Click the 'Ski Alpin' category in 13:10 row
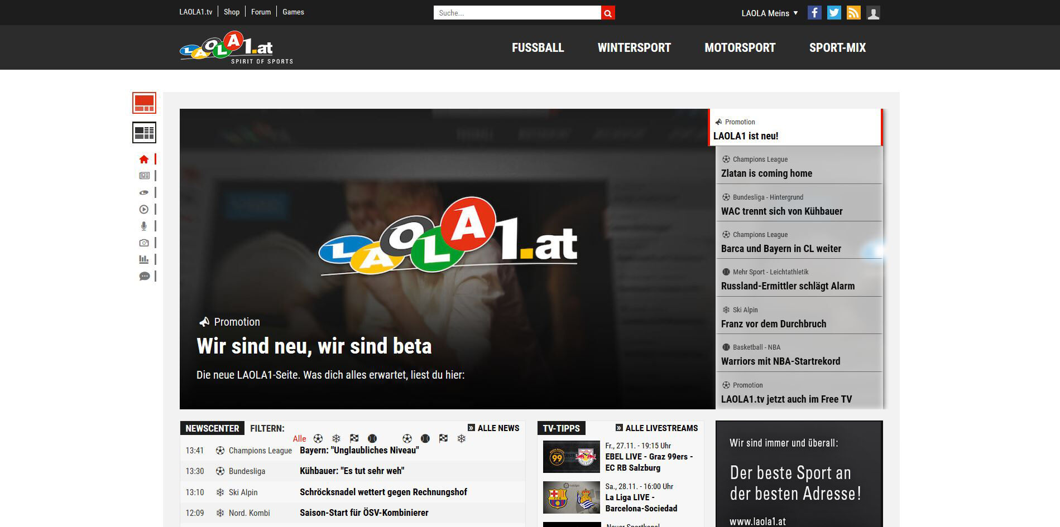1060x527 pixels. click(243, 492)
